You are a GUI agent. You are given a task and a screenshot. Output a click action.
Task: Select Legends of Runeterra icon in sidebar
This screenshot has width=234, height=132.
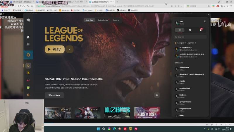28,95
